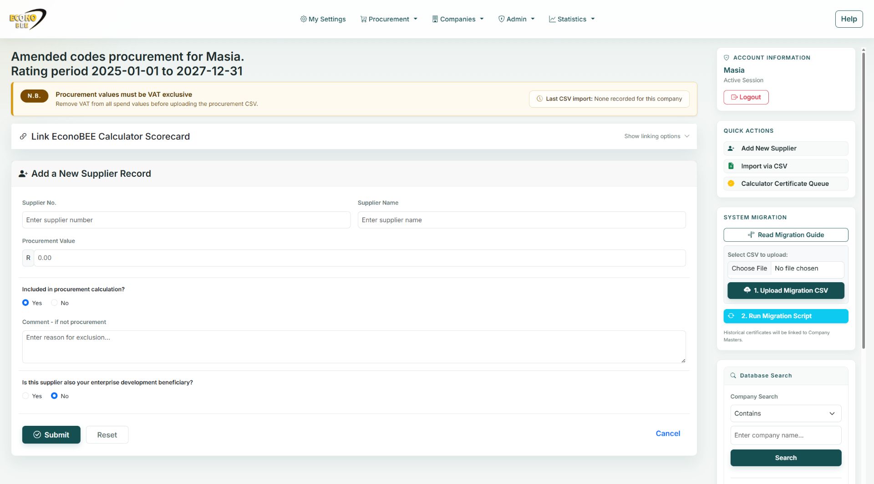Open Read Migration Guide

[786, 235]
